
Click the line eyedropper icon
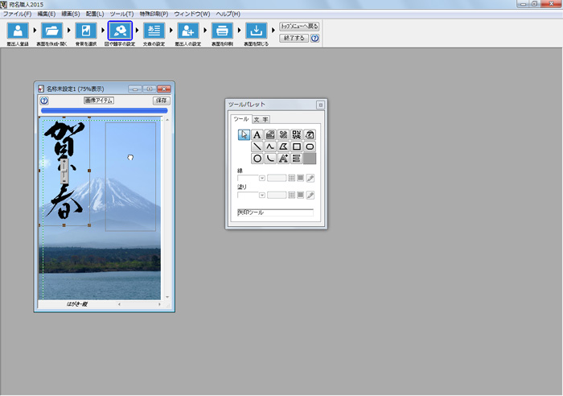click(310, 178)
